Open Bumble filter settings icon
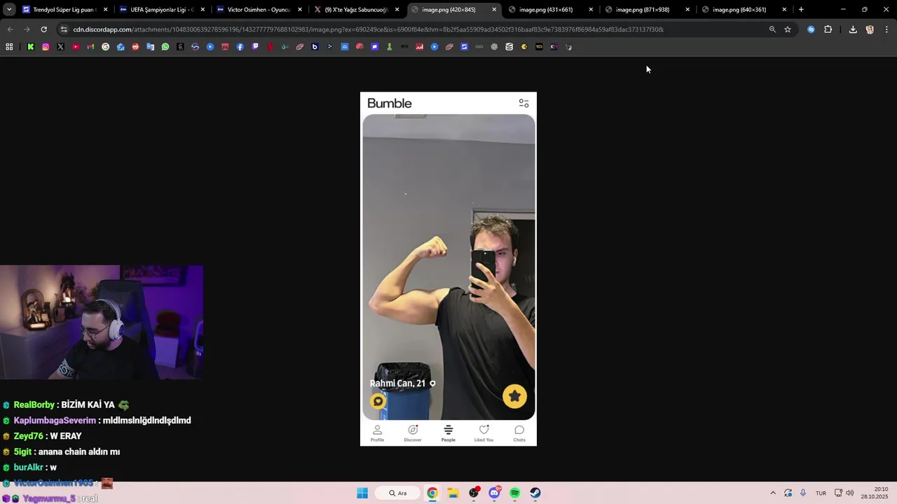Viewport: 897px width, 504px height. point(523,103)
